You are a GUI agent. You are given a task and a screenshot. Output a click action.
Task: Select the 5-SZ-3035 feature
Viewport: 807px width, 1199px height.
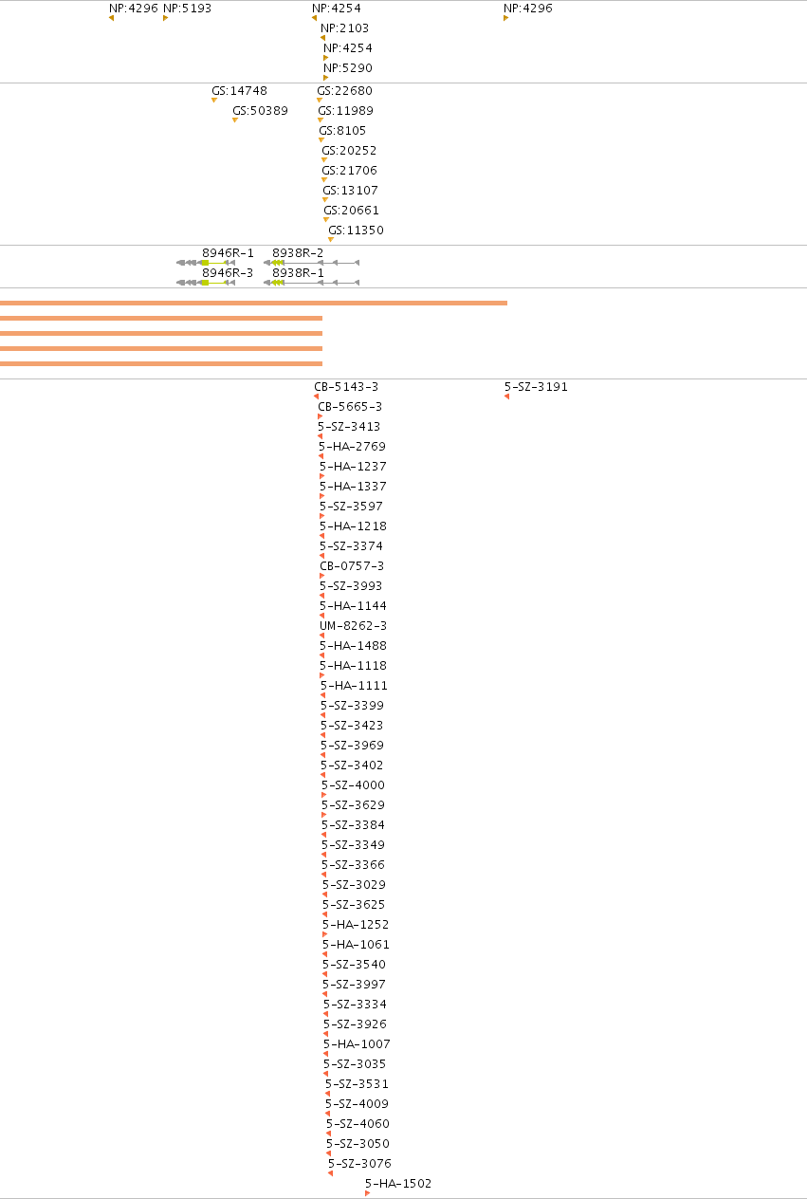point(355,1064)
